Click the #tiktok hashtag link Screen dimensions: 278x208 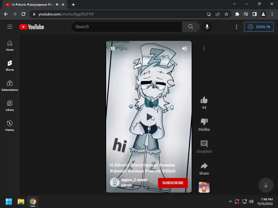click(x=169, y=171)
